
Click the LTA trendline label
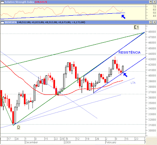pos(133,83)
